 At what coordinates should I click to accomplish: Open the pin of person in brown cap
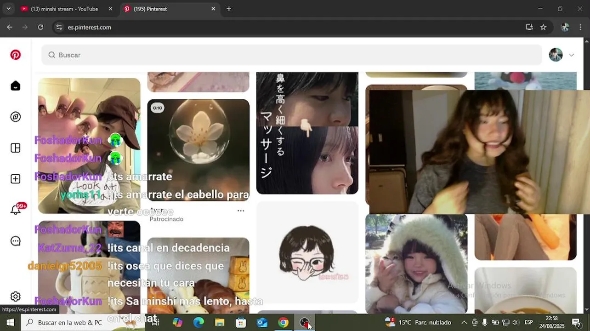(x=89, y=146)
